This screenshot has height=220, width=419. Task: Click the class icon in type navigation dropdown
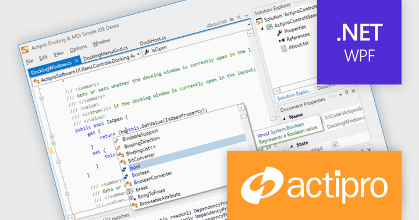[36, 81]
